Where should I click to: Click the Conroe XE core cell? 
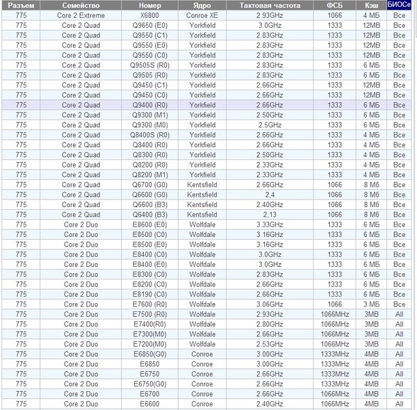pos(202,15)
